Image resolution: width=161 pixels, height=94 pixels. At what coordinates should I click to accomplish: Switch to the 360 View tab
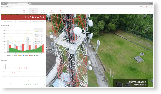tap(42, 11)
